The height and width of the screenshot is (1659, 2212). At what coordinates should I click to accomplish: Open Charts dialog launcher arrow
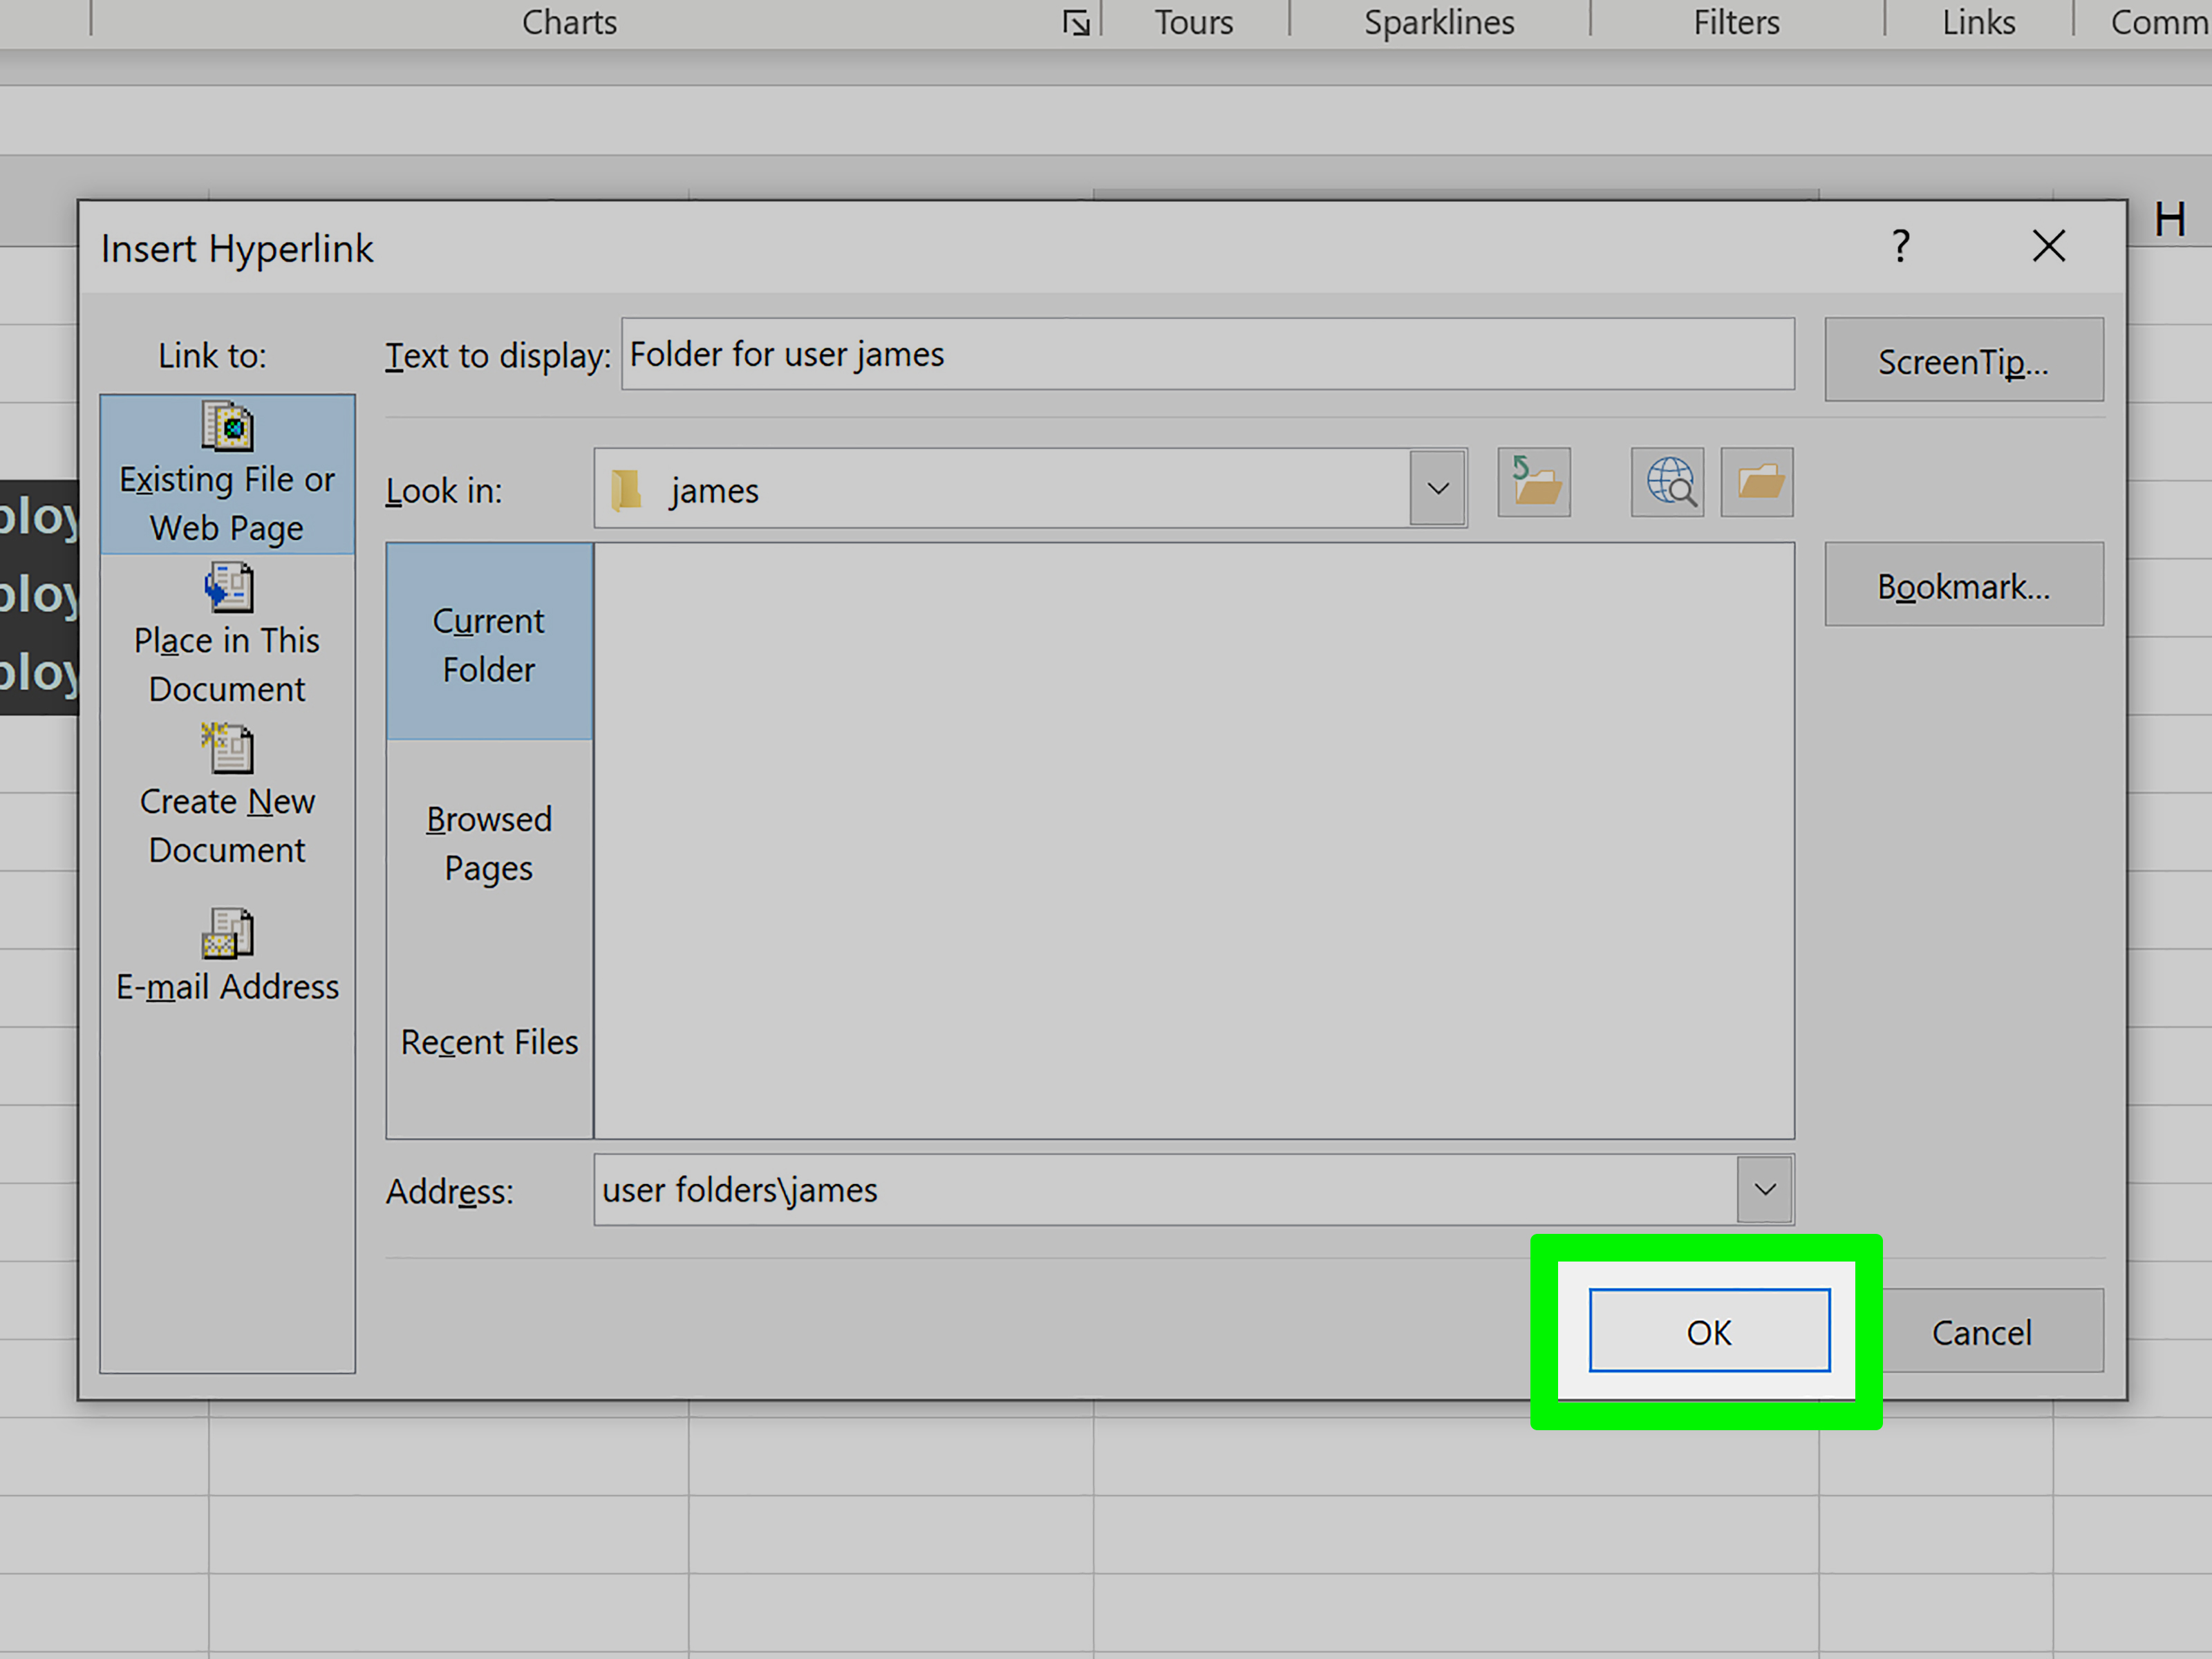1076,22
